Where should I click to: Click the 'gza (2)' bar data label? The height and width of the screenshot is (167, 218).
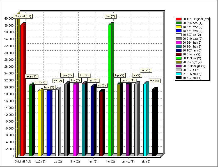[x=67, y=75]
